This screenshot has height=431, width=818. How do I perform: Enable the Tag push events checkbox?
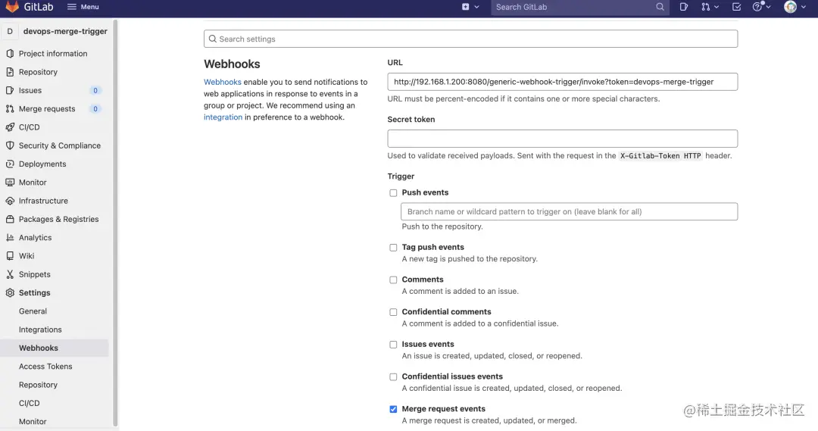pyautogui.click(x=393, y=248)
